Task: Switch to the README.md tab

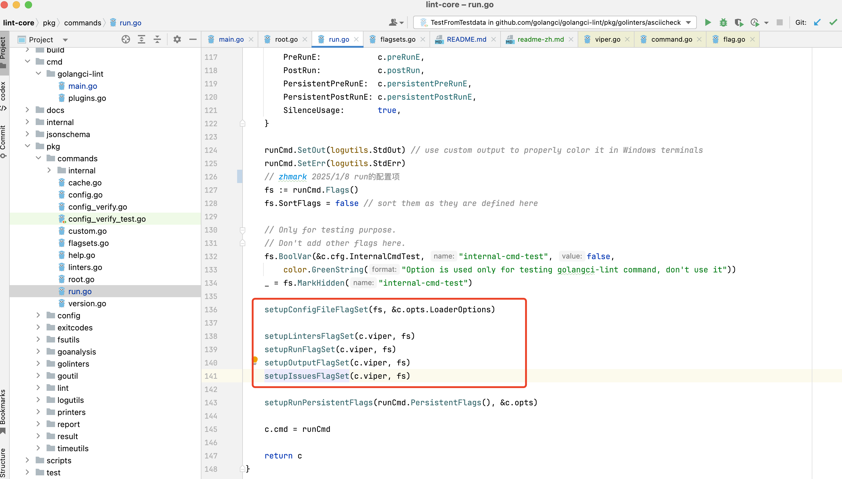Action: click(x=466, y=40)
